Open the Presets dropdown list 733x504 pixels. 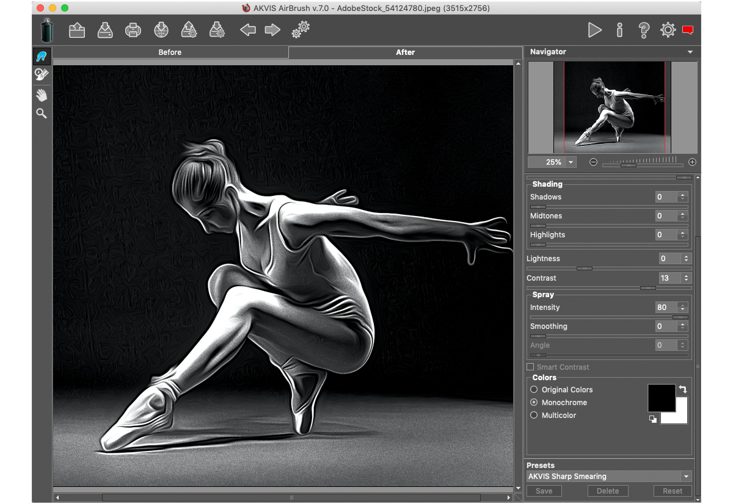pos(686,477)
